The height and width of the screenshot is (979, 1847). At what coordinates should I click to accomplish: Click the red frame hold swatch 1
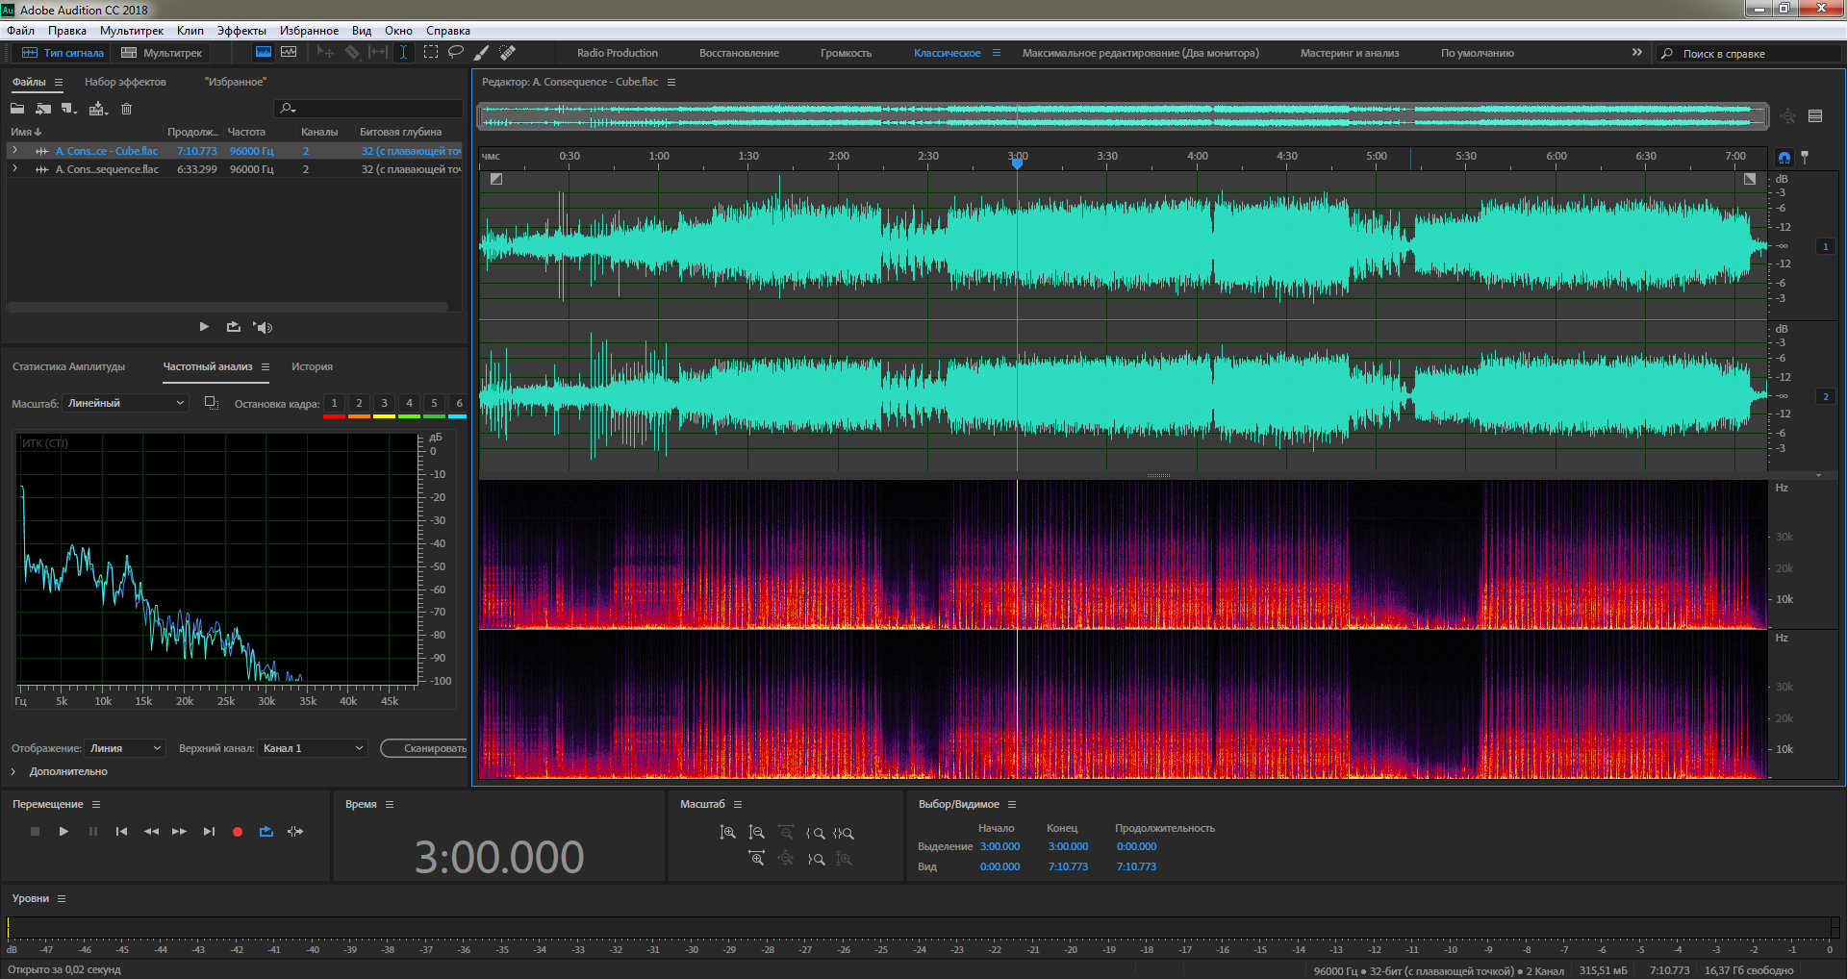[x=334, y=405]
